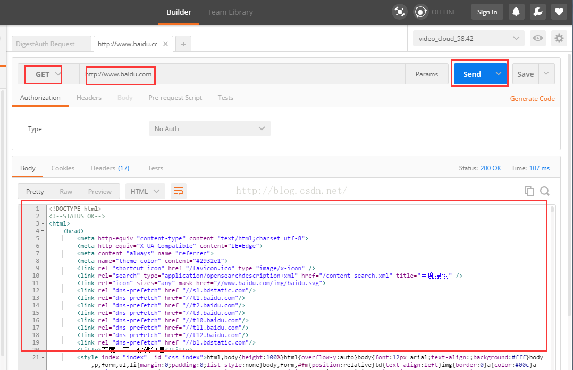573x370 pixels.
Task: Switch to Team Library tab
Action: coord(230,12)
